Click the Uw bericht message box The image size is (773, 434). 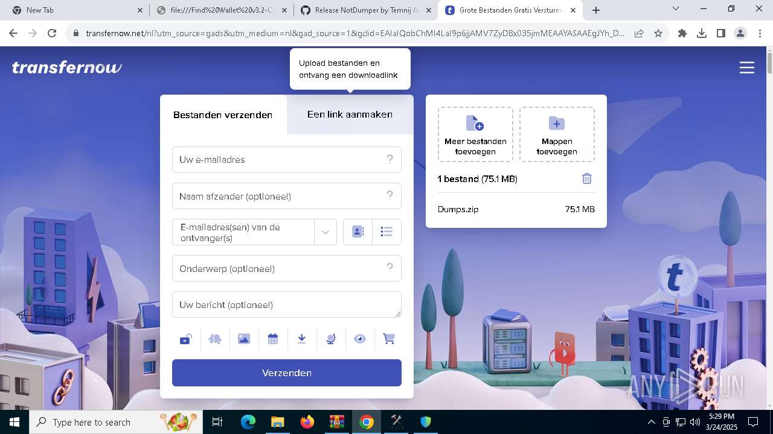[287, 304]
